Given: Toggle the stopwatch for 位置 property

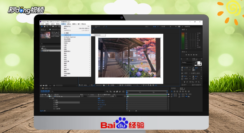Looking at the screenshot, I should 54,102.
